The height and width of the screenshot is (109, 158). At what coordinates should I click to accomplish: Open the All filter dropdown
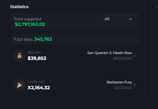click(x=118, y=19)
